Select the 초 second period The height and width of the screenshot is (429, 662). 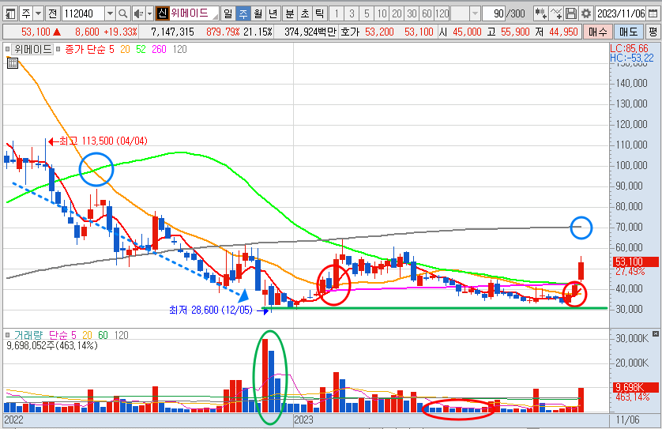coord(305,14)
